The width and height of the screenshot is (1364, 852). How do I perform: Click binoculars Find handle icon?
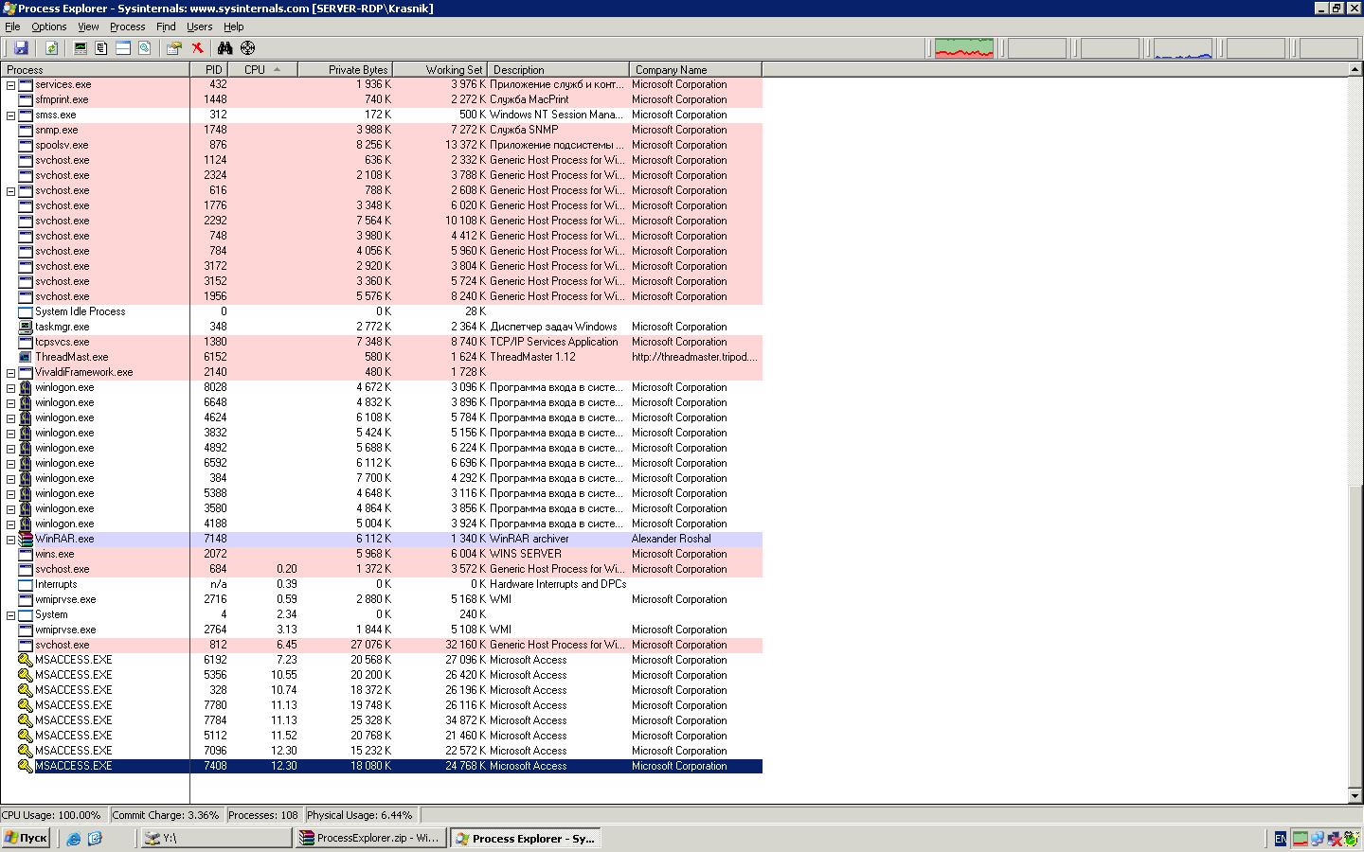(224, 48)
